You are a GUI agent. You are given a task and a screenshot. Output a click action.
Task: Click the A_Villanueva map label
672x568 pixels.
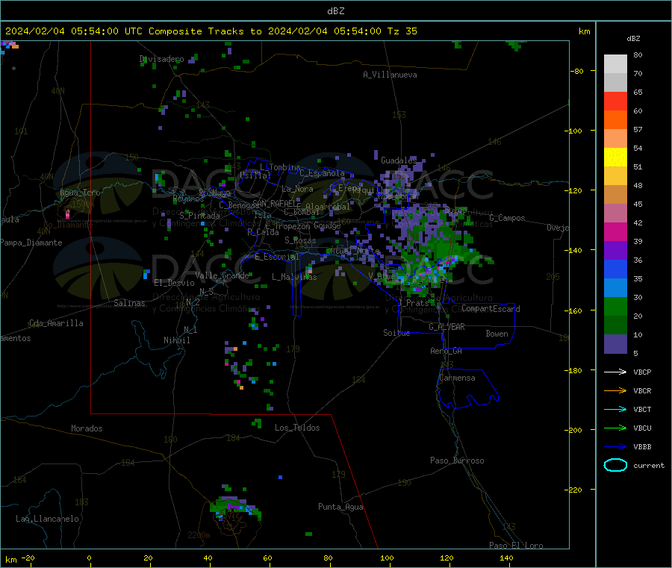tap(390, 75)
